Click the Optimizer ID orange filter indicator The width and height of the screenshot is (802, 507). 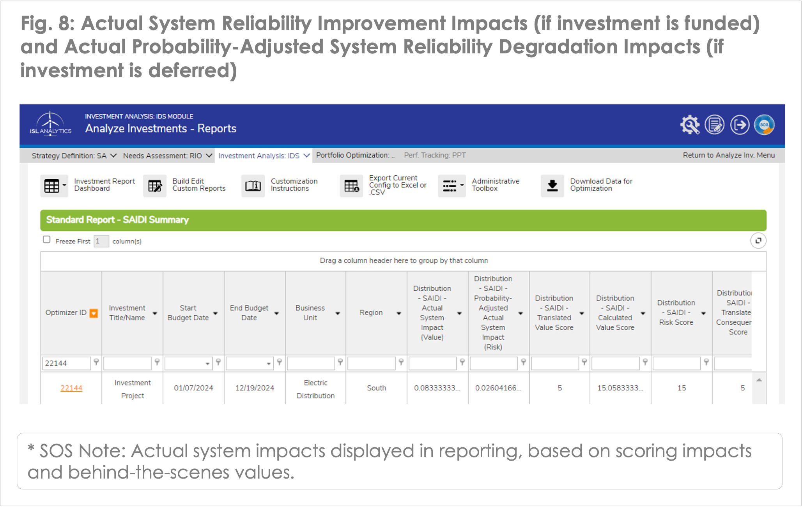[94, 313]
